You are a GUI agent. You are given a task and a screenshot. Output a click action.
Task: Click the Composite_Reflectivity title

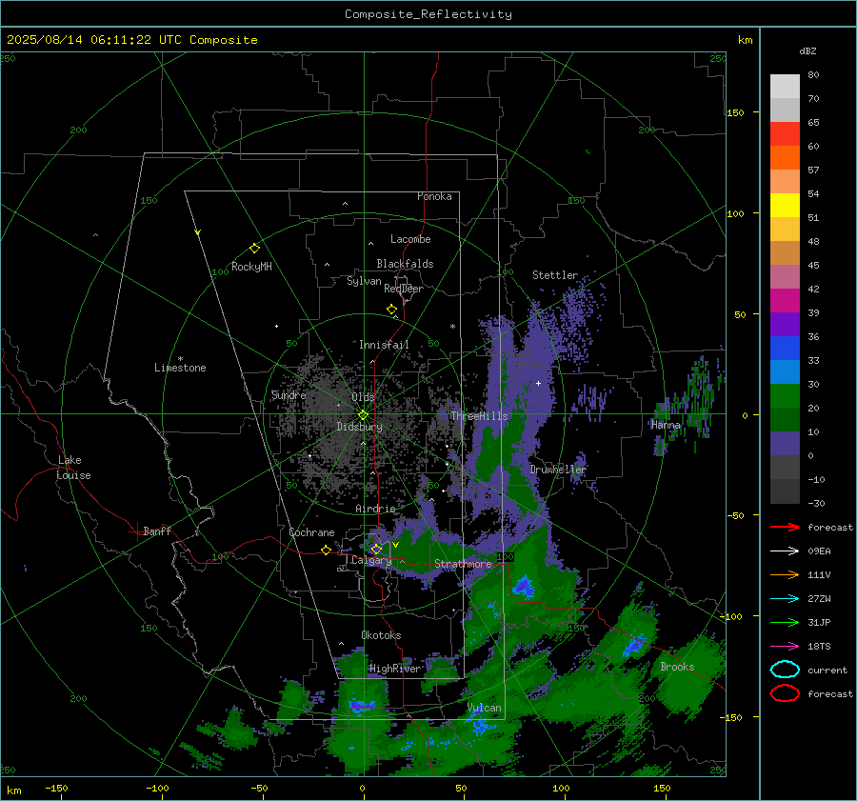428,14
